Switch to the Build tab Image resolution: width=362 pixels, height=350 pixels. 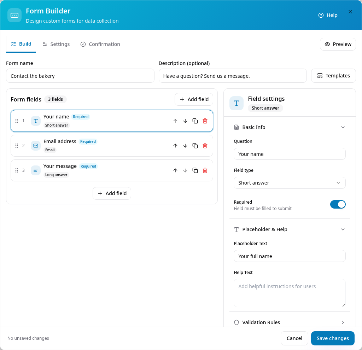21,44
